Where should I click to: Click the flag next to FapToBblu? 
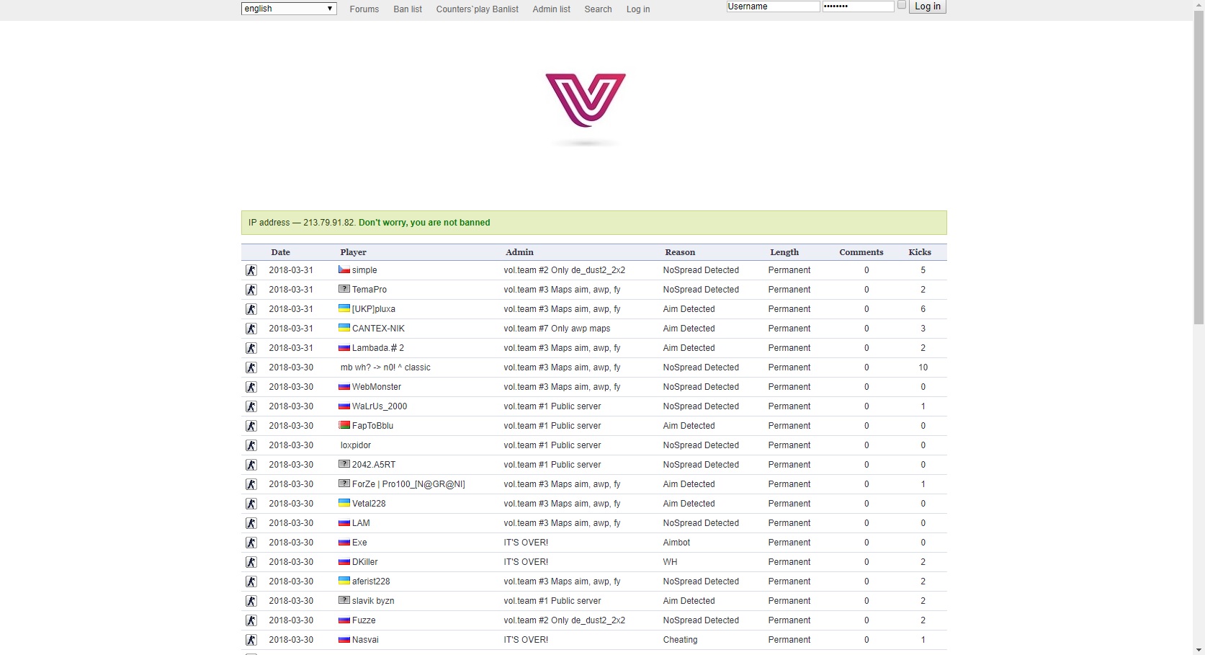pos(344,425)
